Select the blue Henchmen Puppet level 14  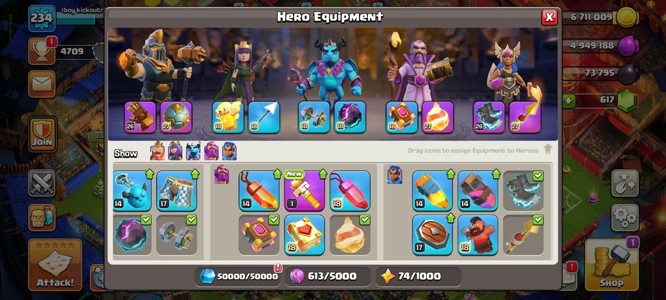coord(132,190)
